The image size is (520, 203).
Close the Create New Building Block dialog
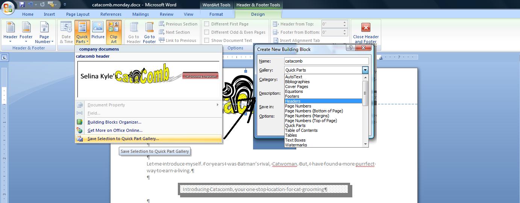pos(363,48)
